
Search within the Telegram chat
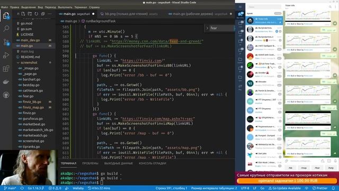[330, 7]
